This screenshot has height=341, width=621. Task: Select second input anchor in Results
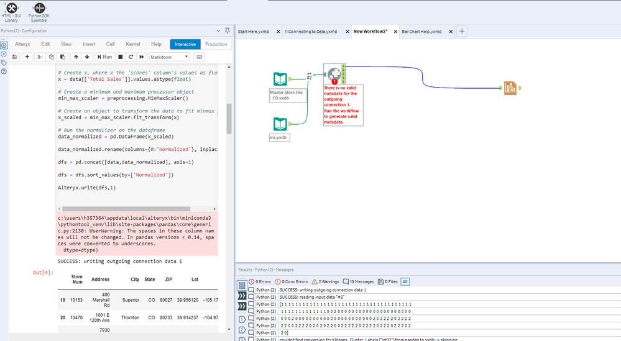242,306
